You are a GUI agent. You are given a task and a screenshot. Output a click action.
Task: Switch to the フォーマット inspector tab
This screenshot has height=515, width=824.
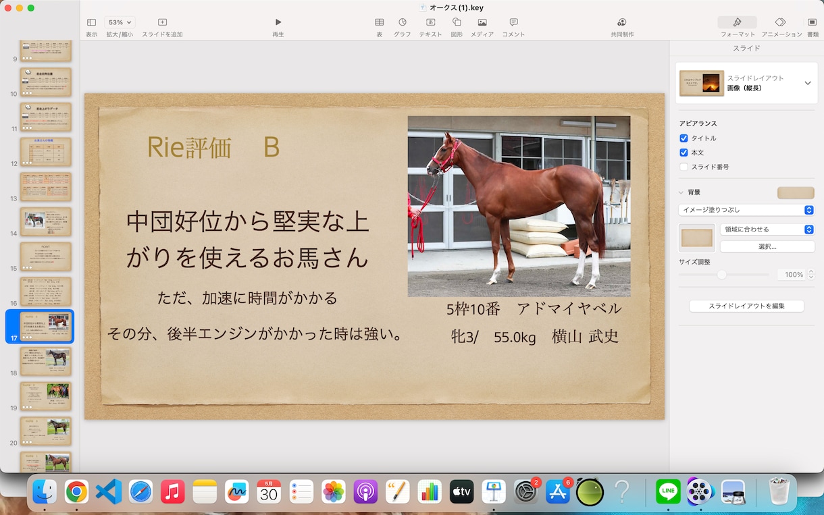click(x=738, y=22)
